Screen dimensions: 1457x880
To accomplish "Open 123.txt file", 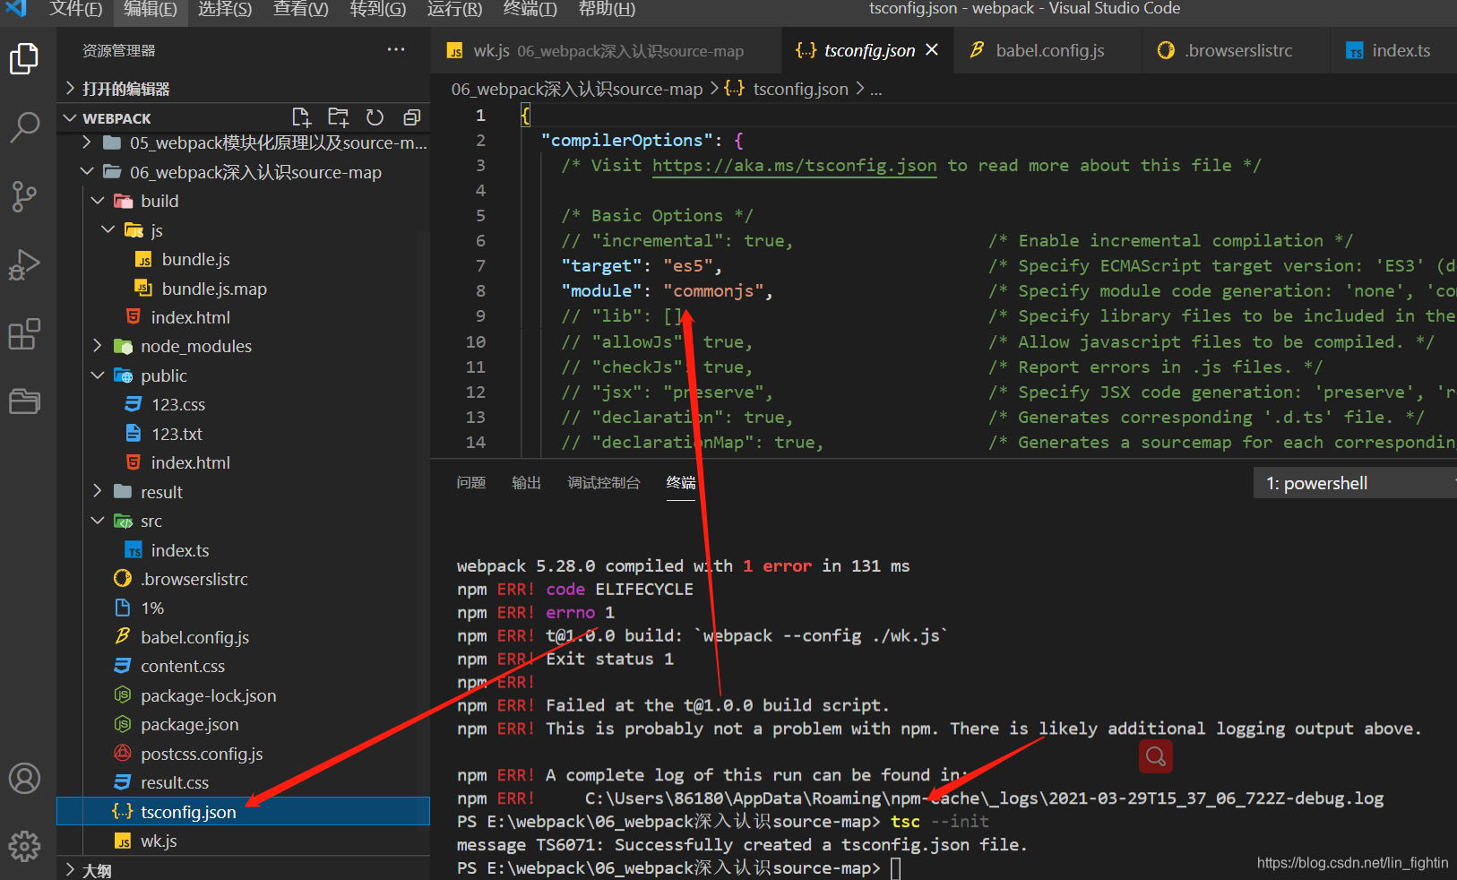I will click(177, 434).
